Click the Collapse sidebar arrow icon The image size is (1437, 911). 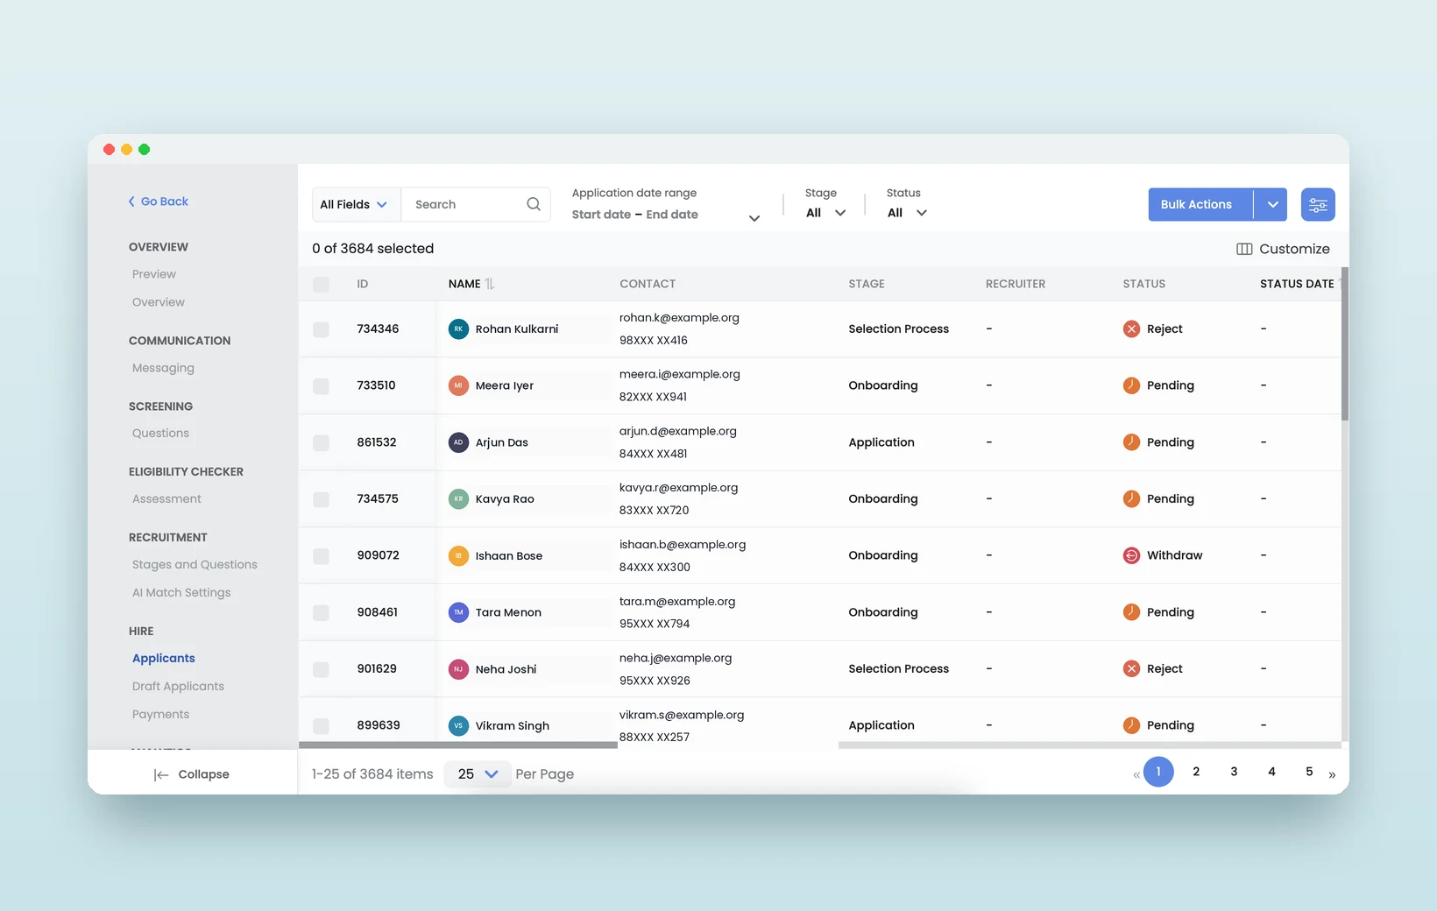161,774
